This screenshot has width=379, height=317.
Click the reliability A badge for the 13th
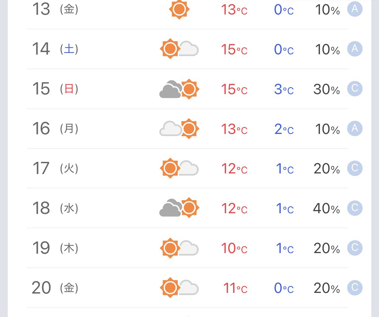point(355,9)
